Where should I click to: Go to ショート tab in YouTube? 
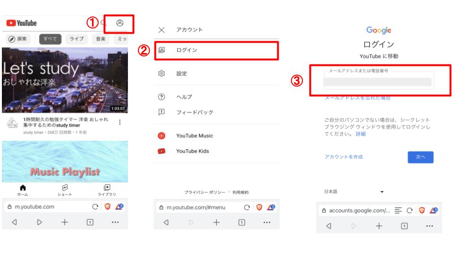click(x=65, y=191)
